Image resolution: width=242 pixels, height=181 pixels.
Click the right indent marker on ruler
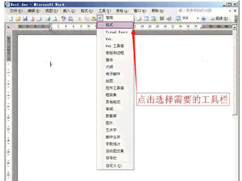[202, 27]
